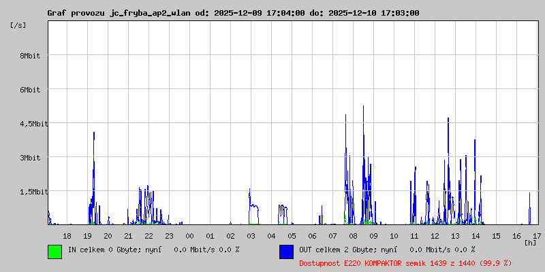The width and height of the screenshot is (545, 272).
Task: Click the '1,5Mbit' y-axis label
Action: click(33, 192)
